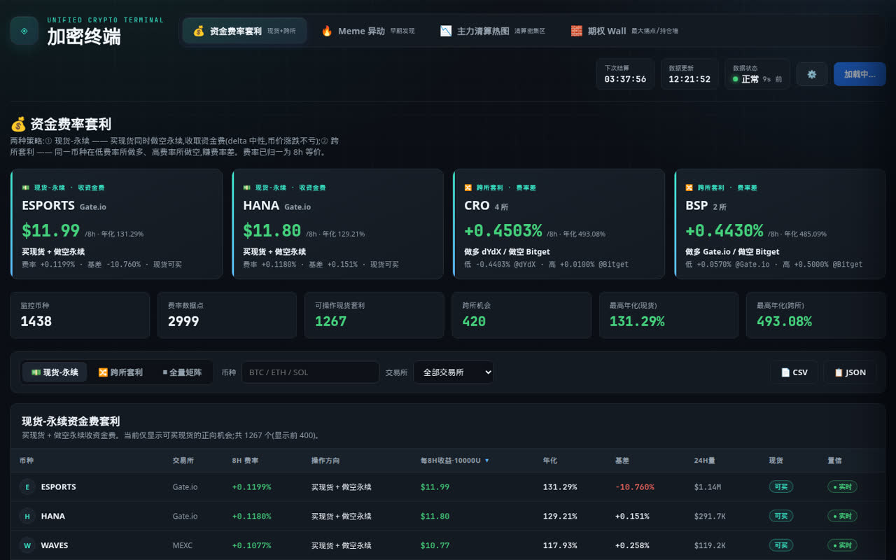This screenshot has height=560, width=896.
Task: Open the Meme 异动 tab
Action: [367, 31]
